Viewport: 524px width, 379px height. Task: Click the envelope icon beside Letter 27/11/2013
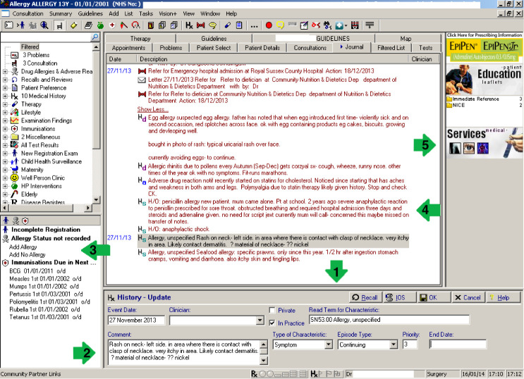click(142, 80)
